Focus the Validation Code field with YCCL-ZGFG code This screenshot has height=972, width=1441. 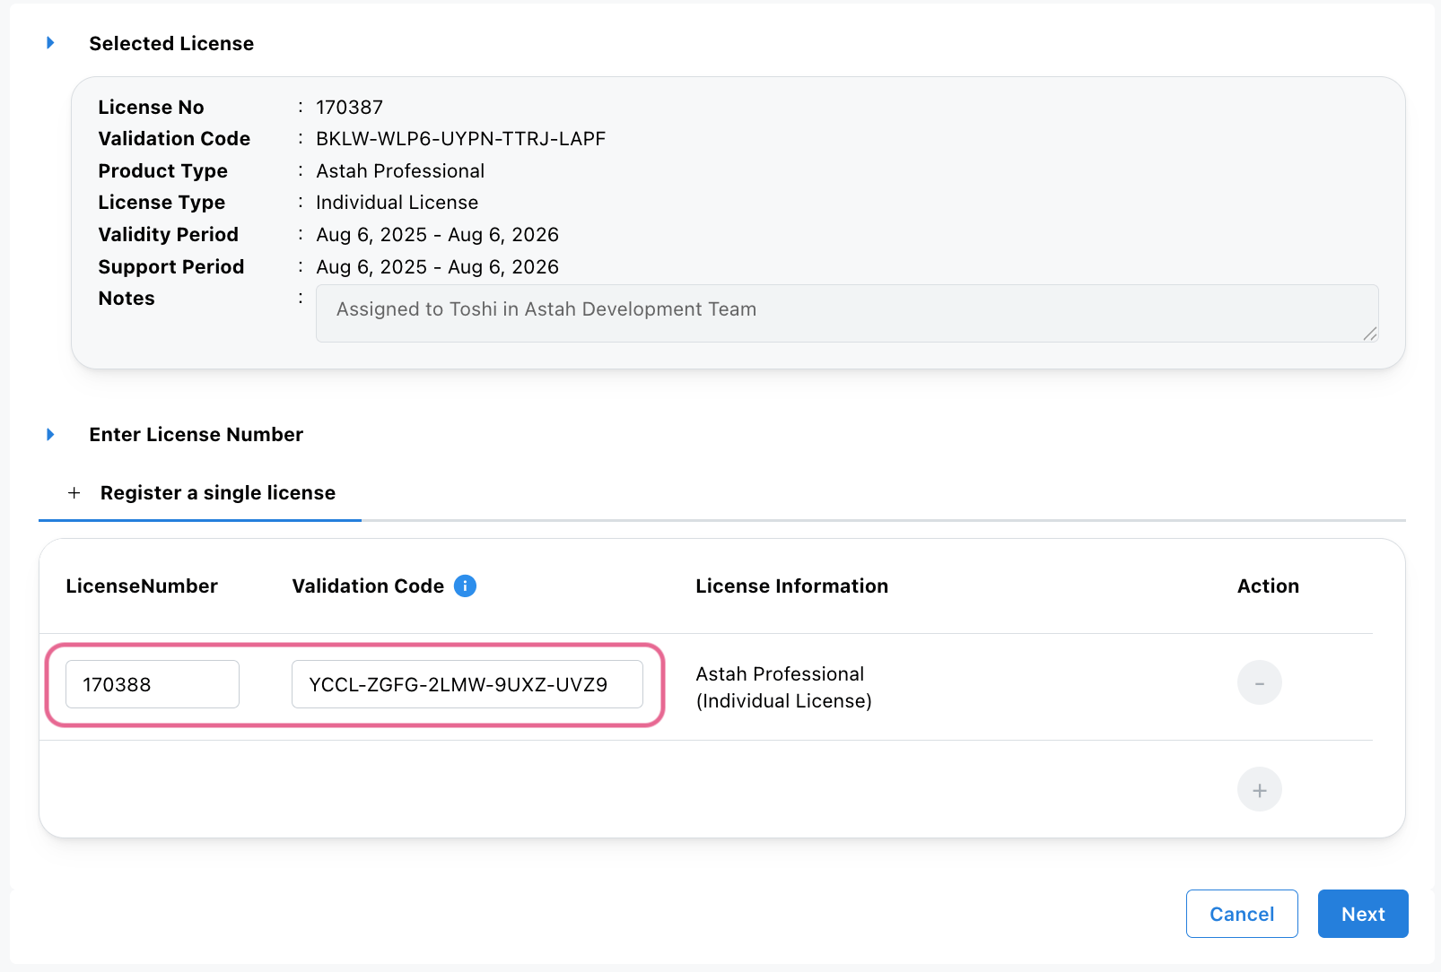(467, 684)
